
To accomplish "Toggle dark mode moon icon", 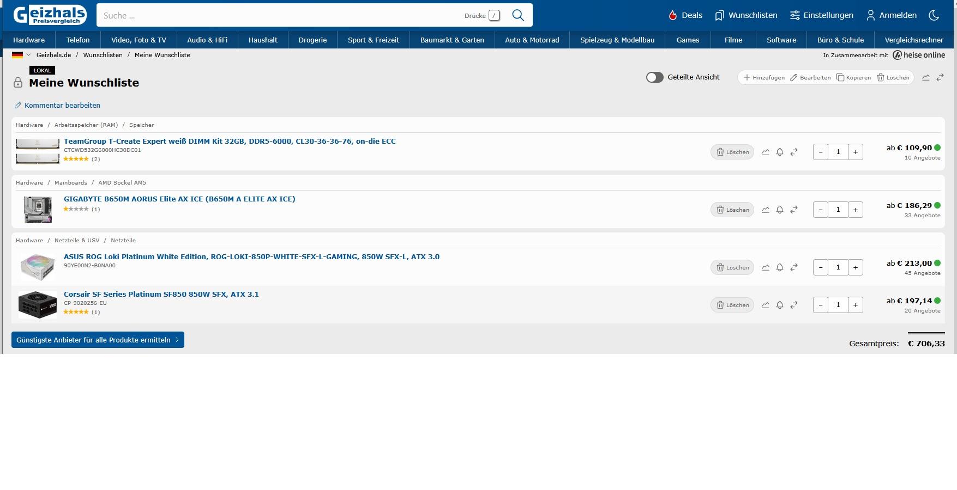I will (934, 15).
